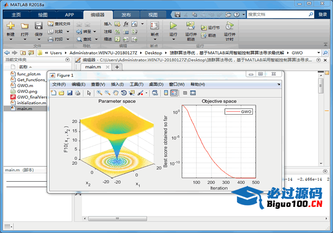Image resolution: width=333 pixels, height=233 pixels.
Task: Open File (文件) menu in Figure 1
Action: coord(59,84)
